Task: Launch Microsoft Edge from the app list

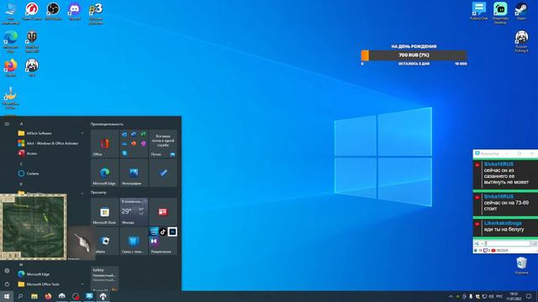Action: coord(51,274)
